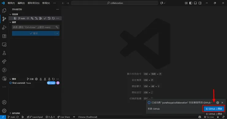The image size is (227, 119).
Task: Open the 檔案(F) menu
Action: click(x=11, y=3)
